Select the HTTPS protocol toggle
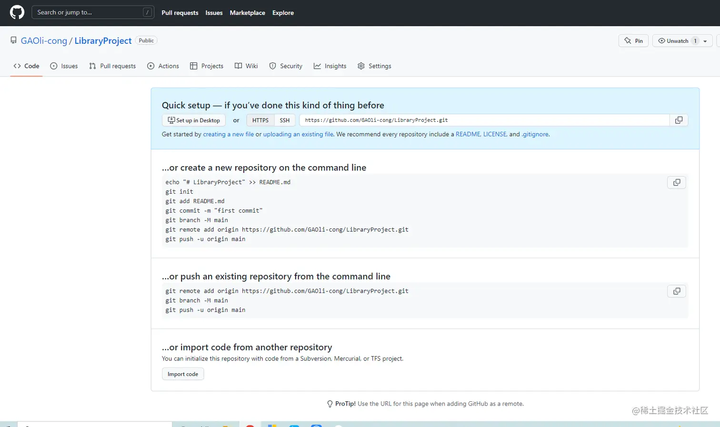The height and width of the screenshot is (427, 720). pos(260,120)
